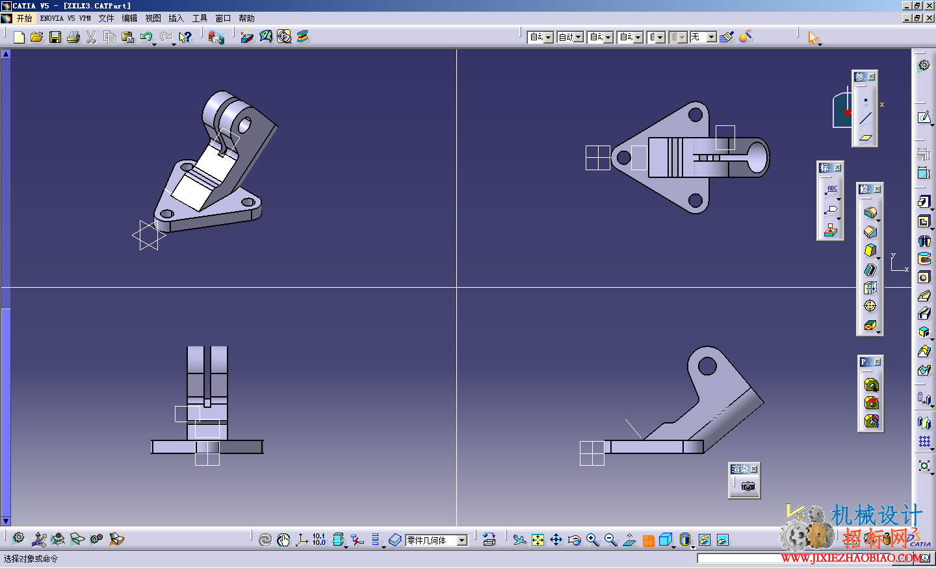Click the orange Multi-View icon
The width and height of the screenshot is (936, 569).
pos(648,540)
